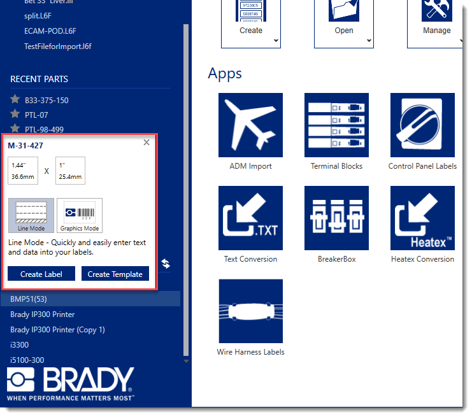Image resolution: width=472 pixels, height=417 pixels.
Task: Favorite the B33-375-150 part star
Action: point(15,99)
